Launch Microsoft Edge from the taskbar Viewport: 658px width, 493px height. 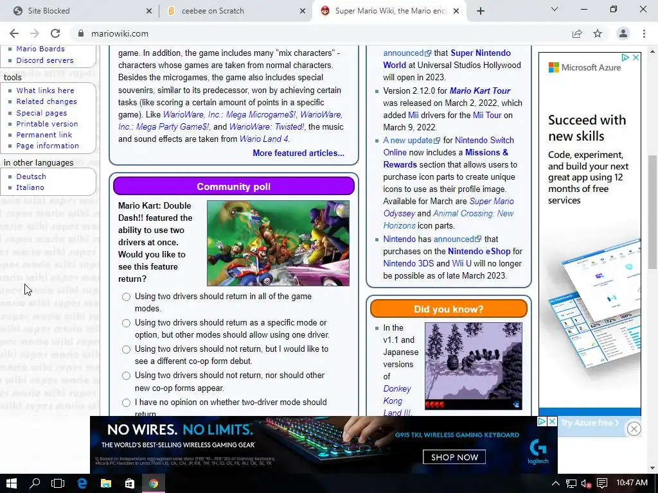point(82,483)
